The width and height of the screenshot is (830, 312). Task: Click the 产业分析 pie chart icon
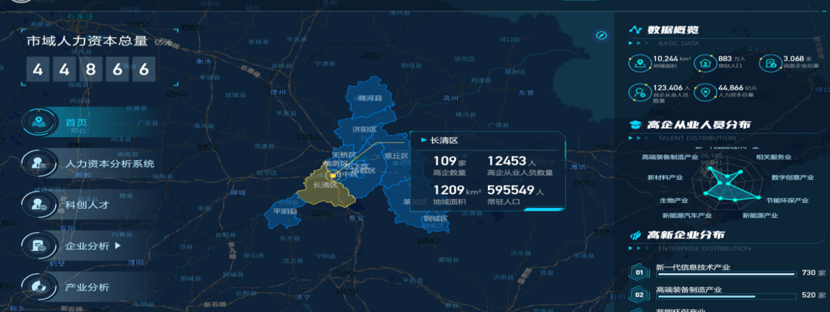(x=38, y=287)
